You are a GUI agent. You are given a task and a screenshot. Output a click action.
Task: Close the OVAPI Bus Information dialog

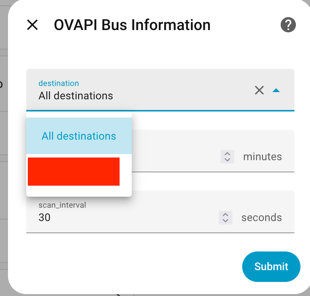32,25
